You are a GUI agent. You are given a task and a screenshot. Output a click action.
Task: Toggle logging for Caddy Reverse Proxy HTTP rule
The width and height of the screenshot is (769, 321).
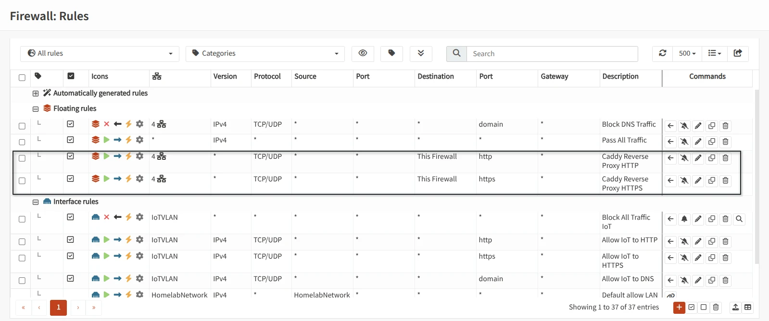point(684,158)
